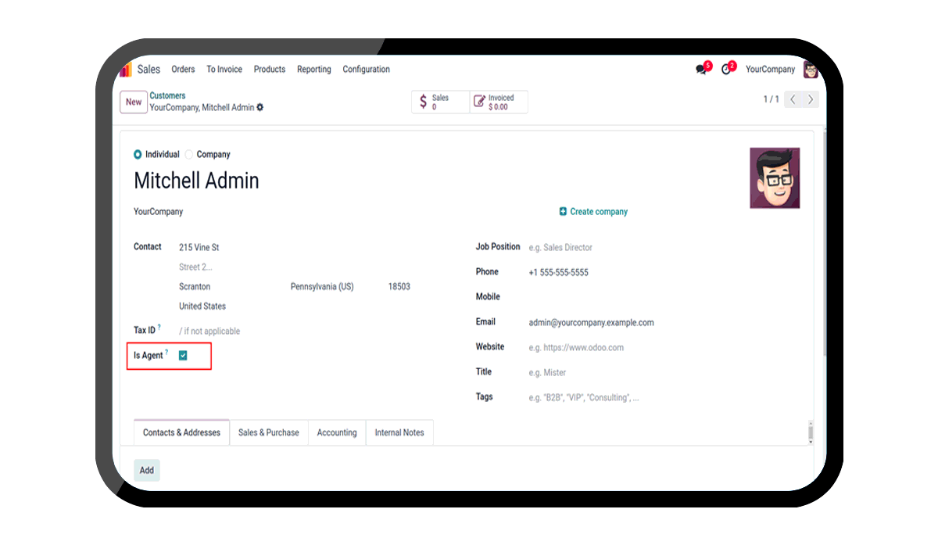
Task: Open the To Invoice menu
Action: click(x=224, y=70)
